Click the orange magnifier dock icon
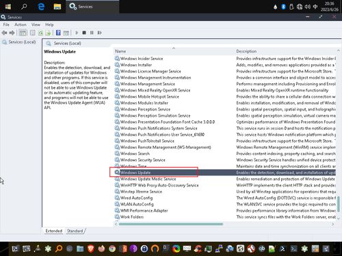Image resolution: width=342 pixels, height=256 pixels. pyautogui.click(x=59, y=248)
